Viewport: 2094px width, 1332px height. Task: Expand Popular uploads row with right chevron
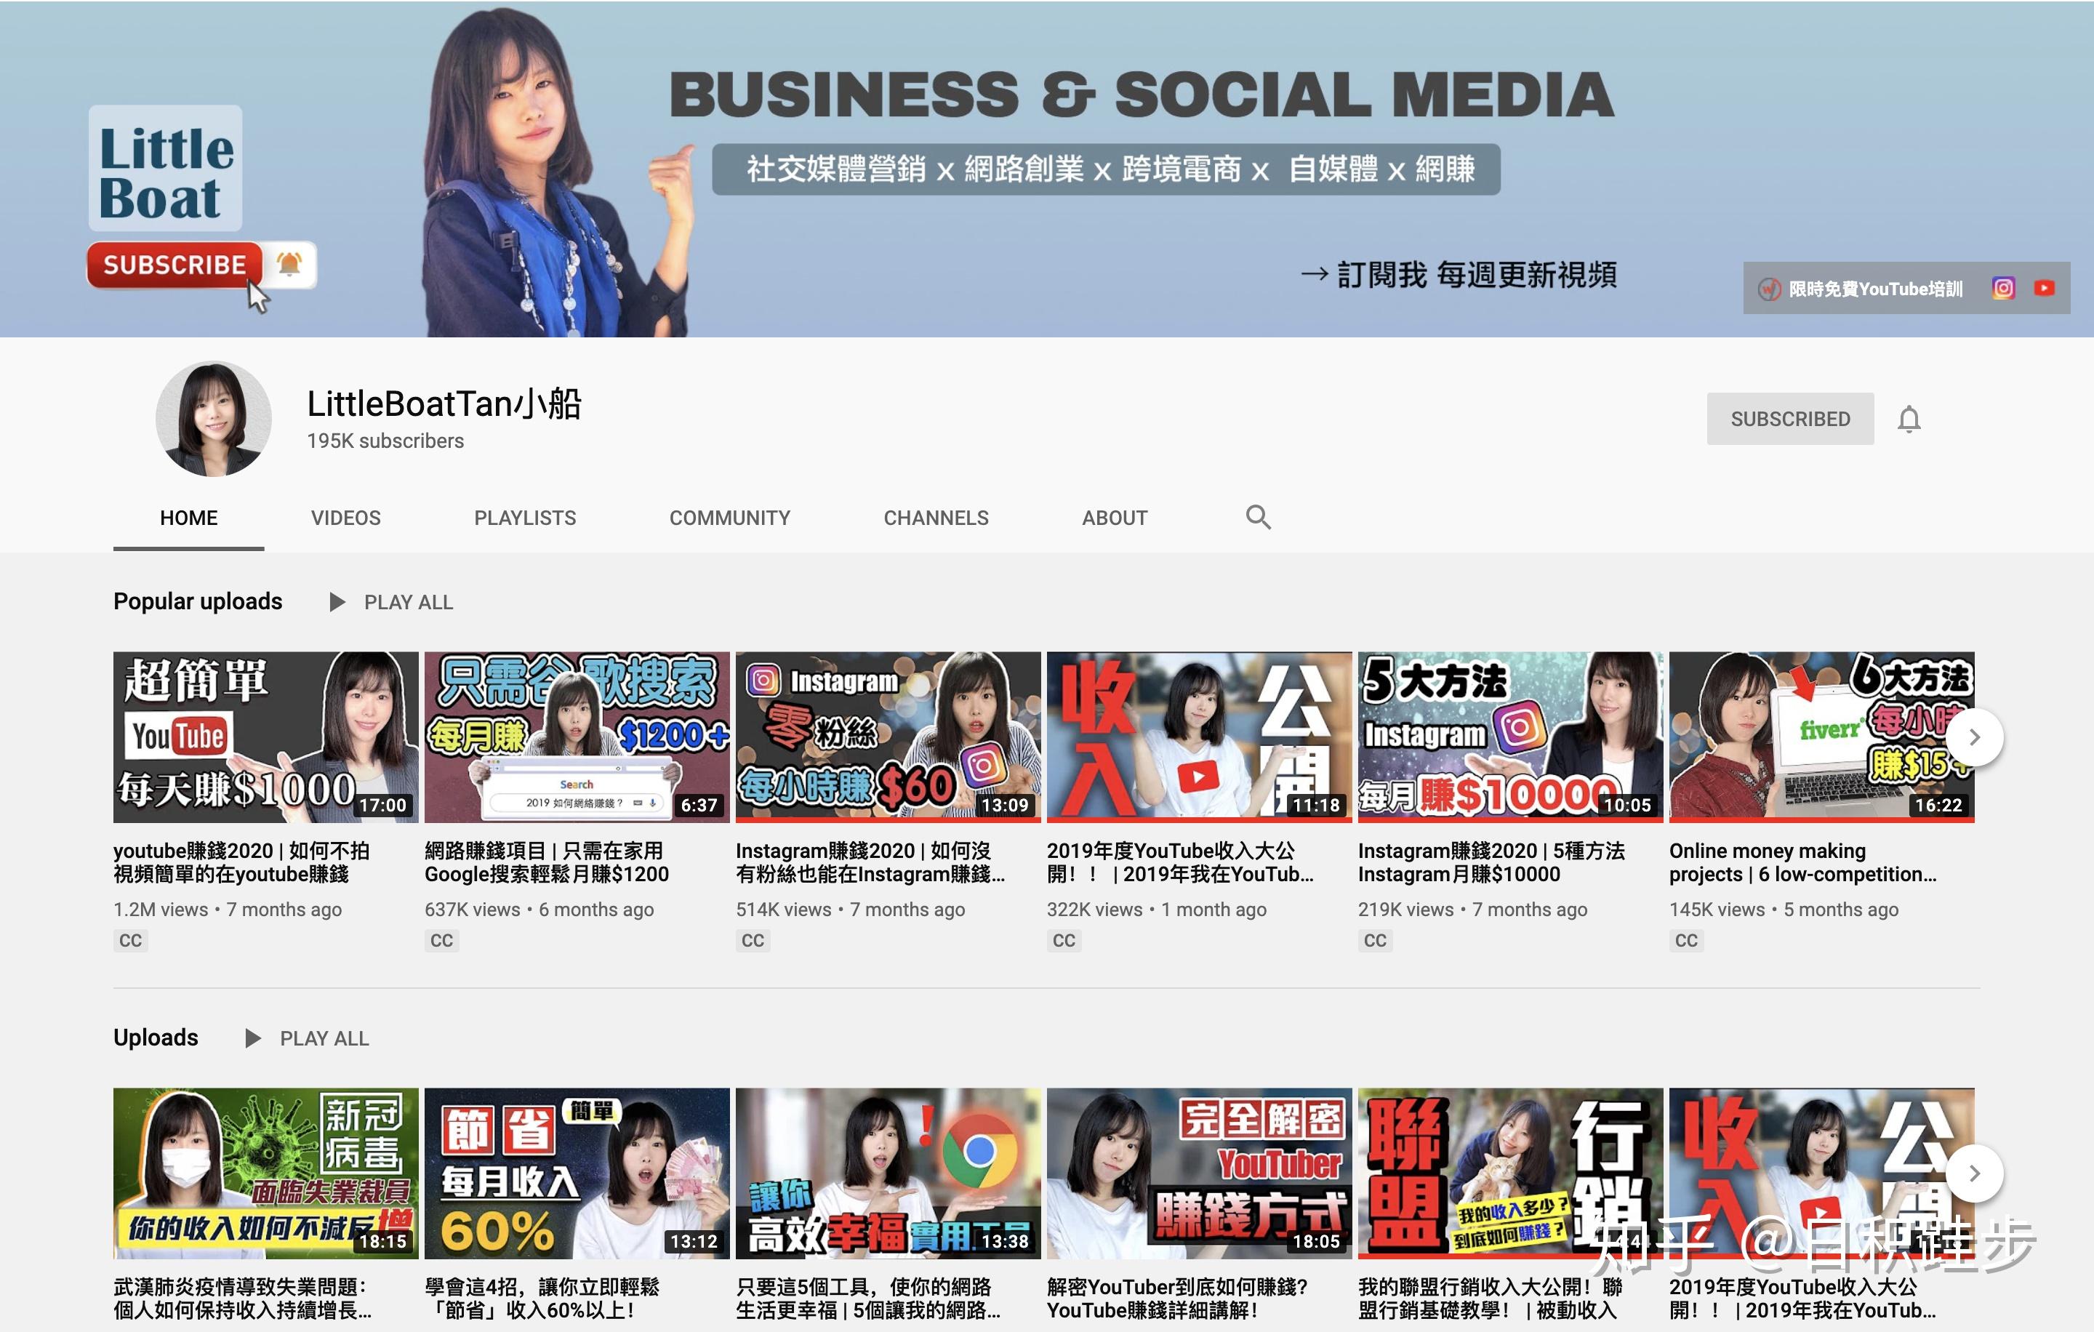tap(1974, 737)
